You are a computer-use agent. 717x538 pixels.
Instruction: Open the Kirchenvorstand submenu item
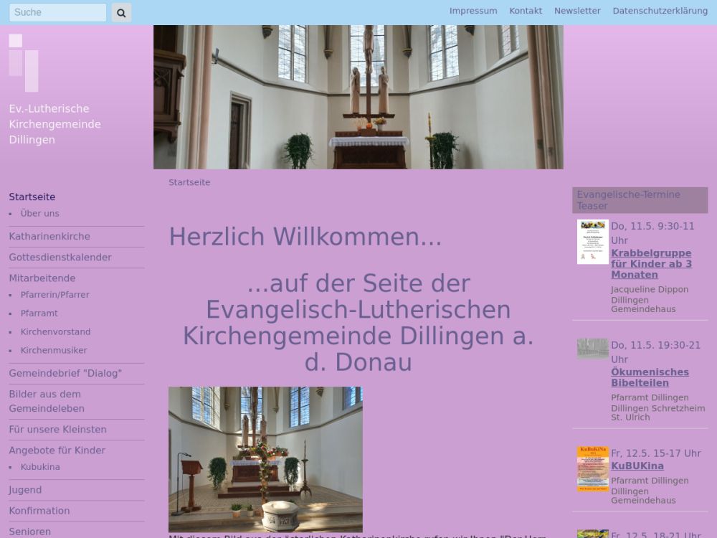pyautogui.click(x=55, y=332)
